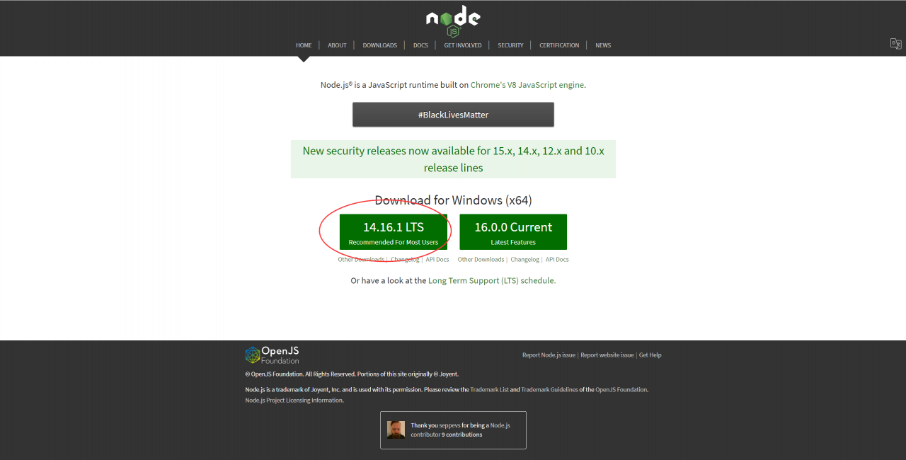Open the new security releases announcement
Viewport: 906px width, 460px height.
[453, 159]
